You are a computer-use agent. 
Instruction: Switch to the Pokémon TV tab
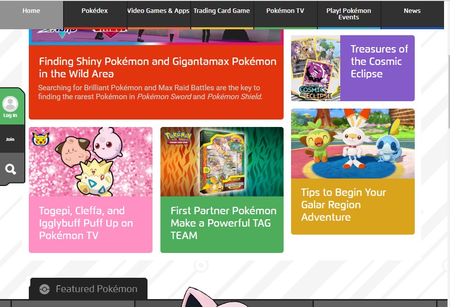pyautogui.click(x=285, y=14)
